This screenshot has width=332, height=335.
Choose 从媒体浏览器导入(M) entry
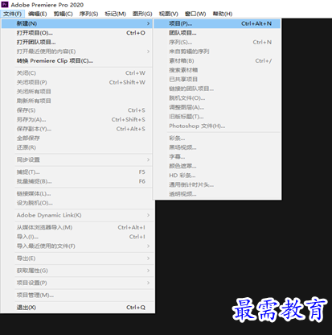77,227
